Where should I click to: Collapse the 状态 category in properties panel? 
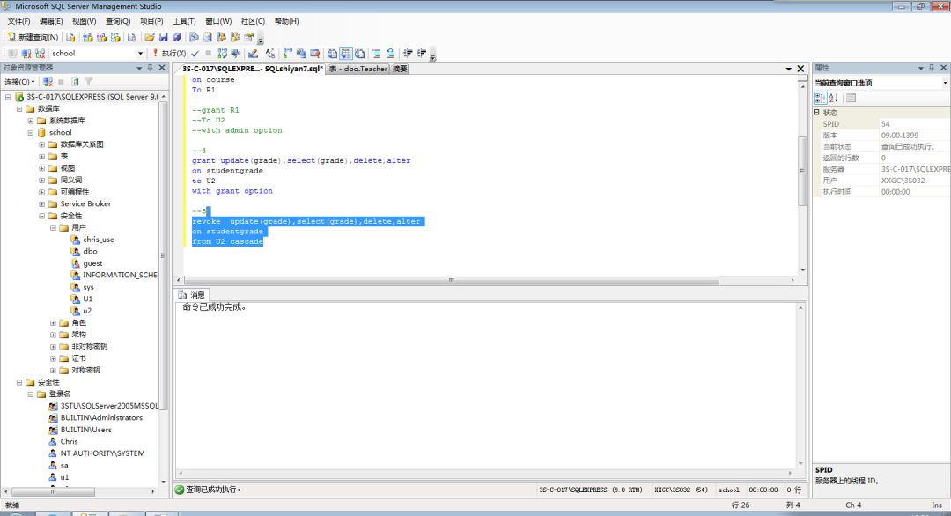[x=816, y=113]
